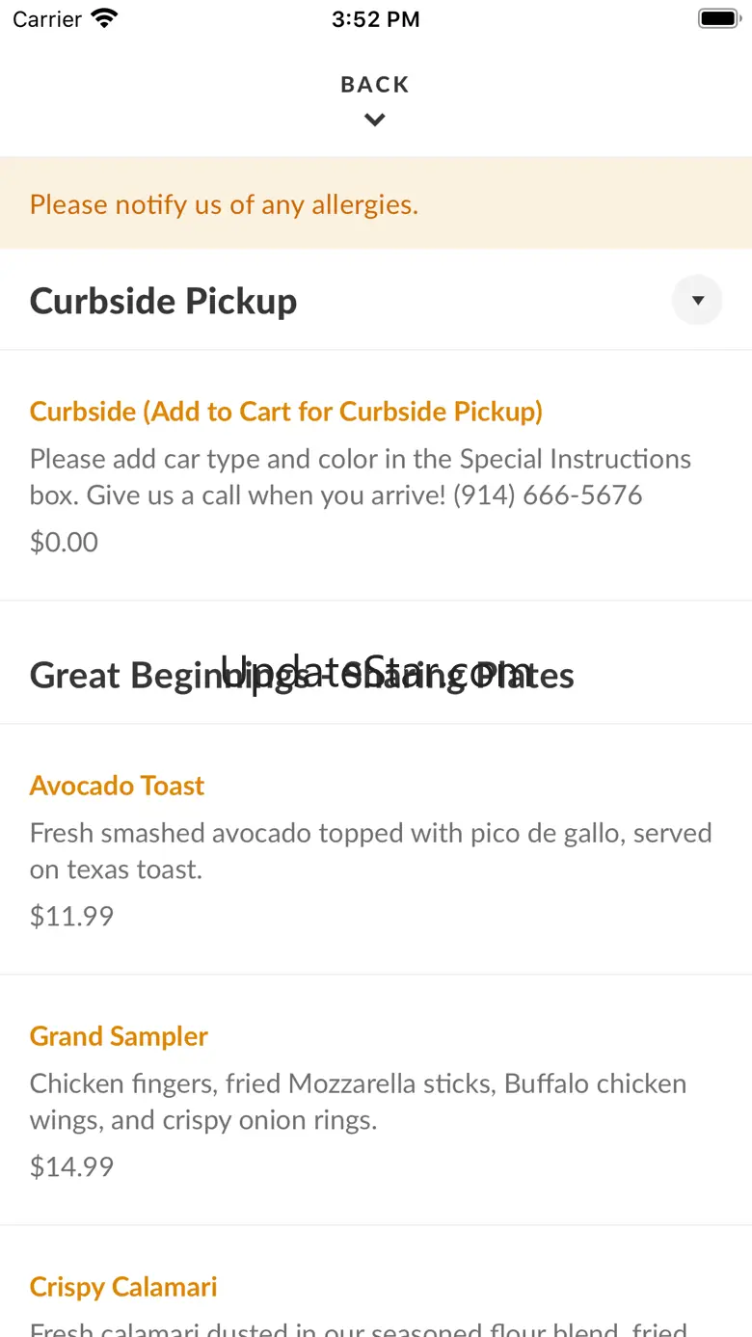Click the $14.99 Grand Sampler price
This screenshot has height=1337, width=752.
pos(71,1166)
